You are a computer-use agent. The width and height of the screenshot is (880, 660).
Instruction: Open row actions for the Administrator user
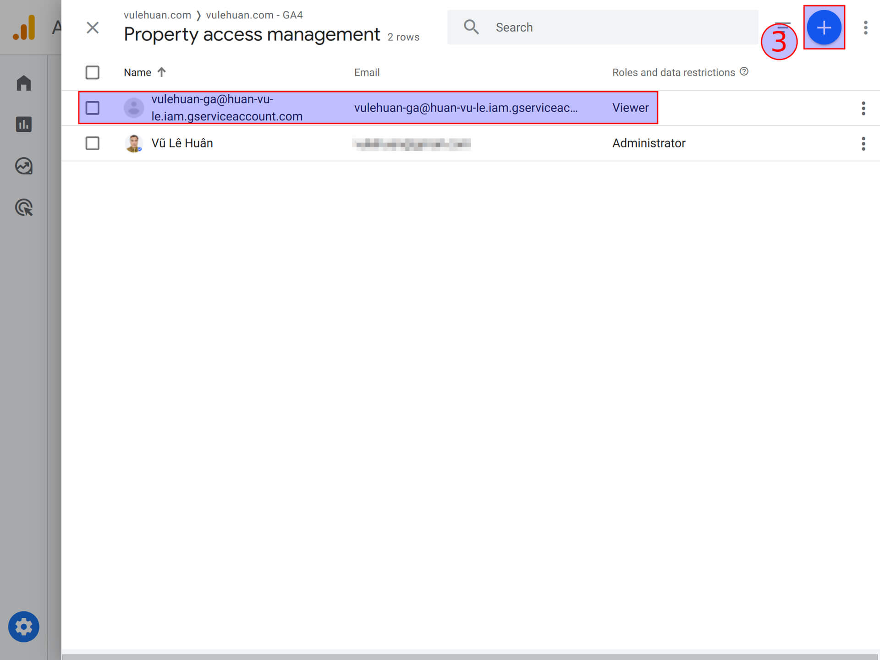pos(863,143)
